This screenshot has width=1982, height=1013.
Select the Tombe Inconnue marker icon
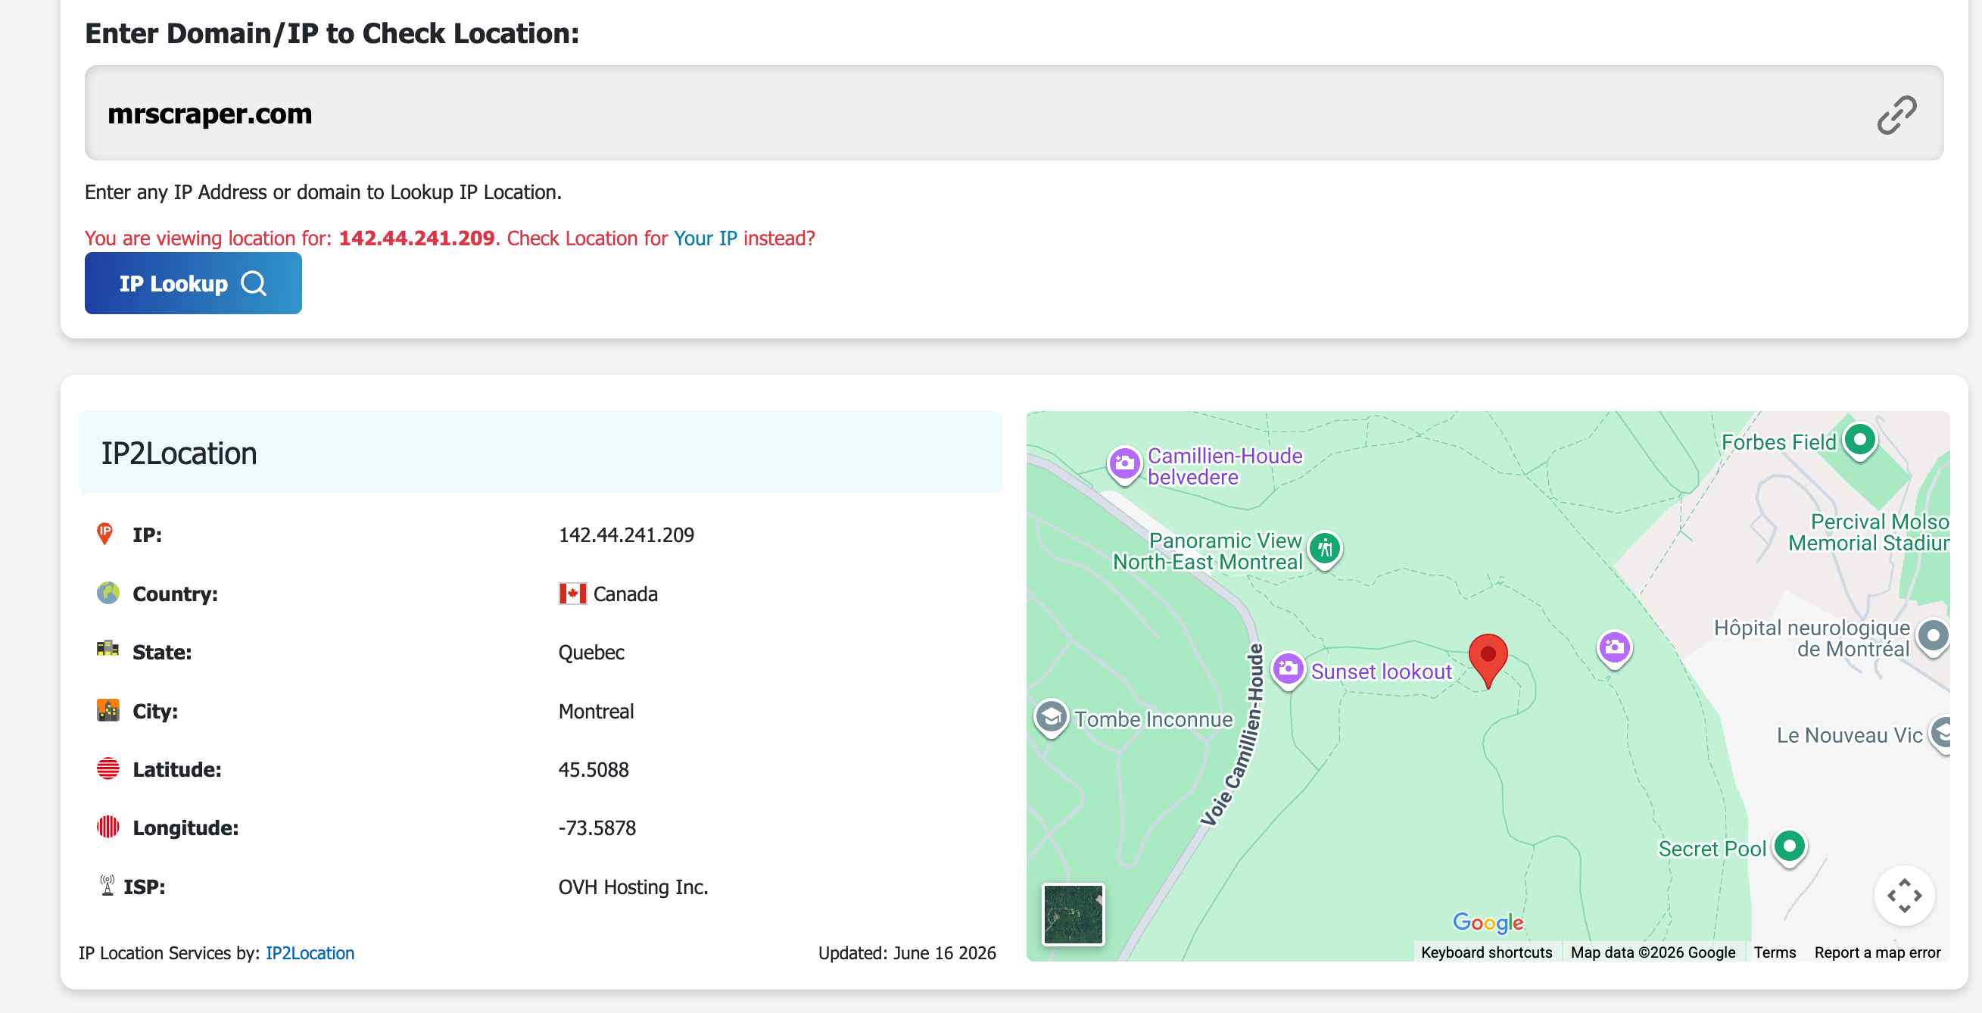pos(1051,717)
